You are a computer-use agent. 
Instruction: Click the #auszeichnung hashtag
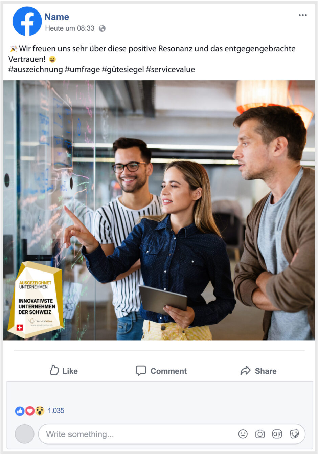coord(36,69)
